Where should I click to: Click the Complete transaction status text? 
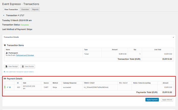point(25,25)
